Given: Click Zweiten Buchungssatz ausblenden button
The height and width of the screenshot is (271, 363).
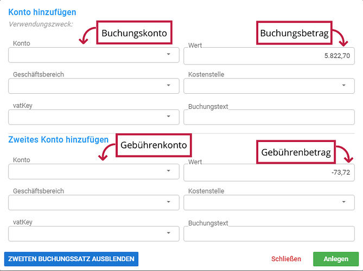Looking at the screenshot, I should [71, 259].
